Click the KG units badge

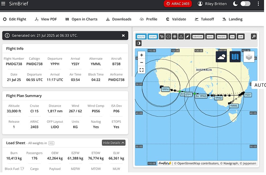(x=51, y=143)
